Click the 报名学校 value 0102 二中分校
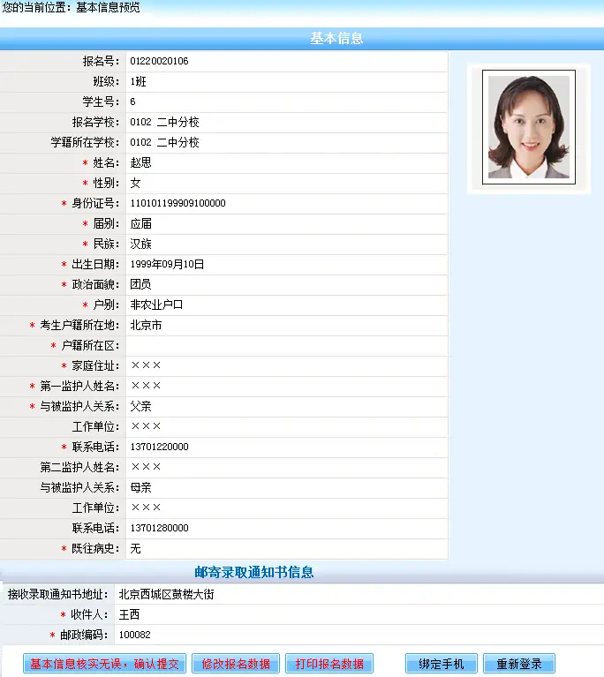 click(x=164, y=122)
